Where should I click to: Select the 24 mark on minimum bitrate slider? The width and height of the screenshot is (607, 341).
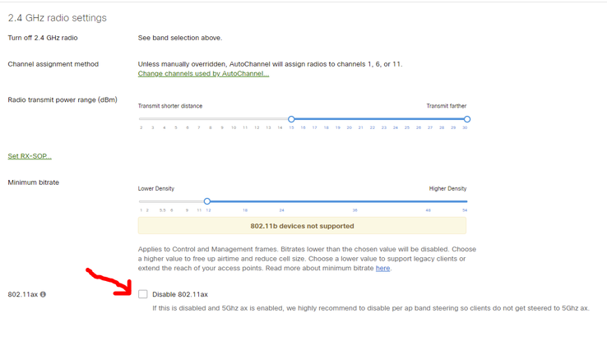coord(281,210)
